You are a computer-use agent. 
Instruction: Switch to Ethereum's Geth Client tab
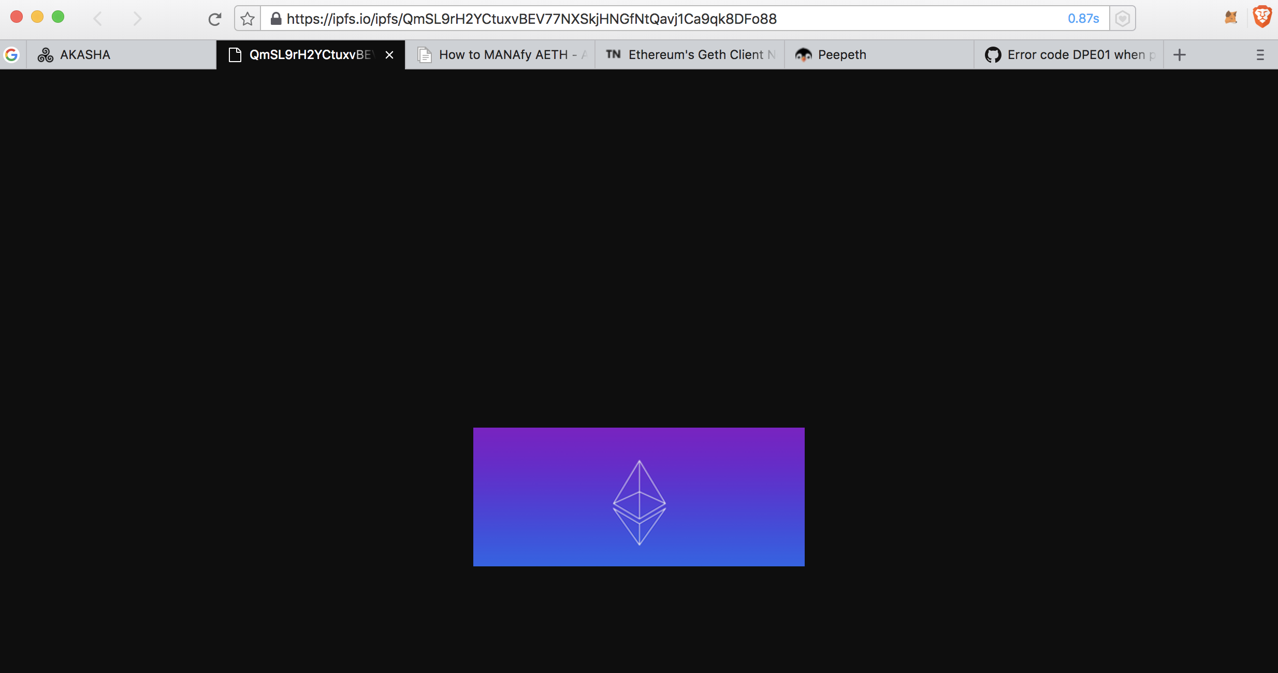[690, 55]
